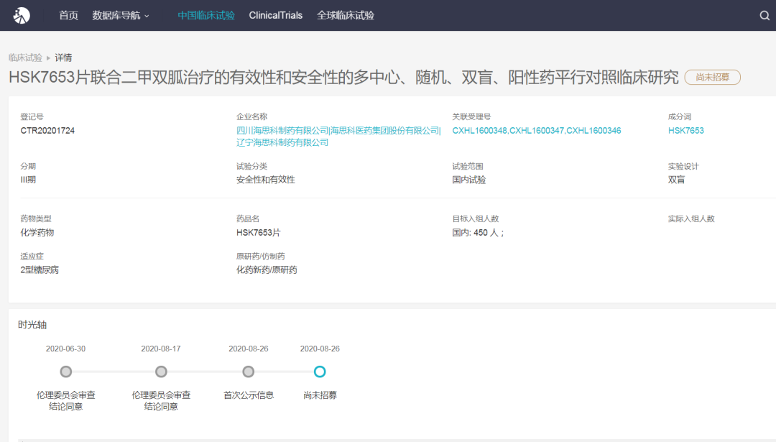The width and height of the screenshot is (776, 442).
Task: Click drug name HSK7653片
Action: (259, 233)
